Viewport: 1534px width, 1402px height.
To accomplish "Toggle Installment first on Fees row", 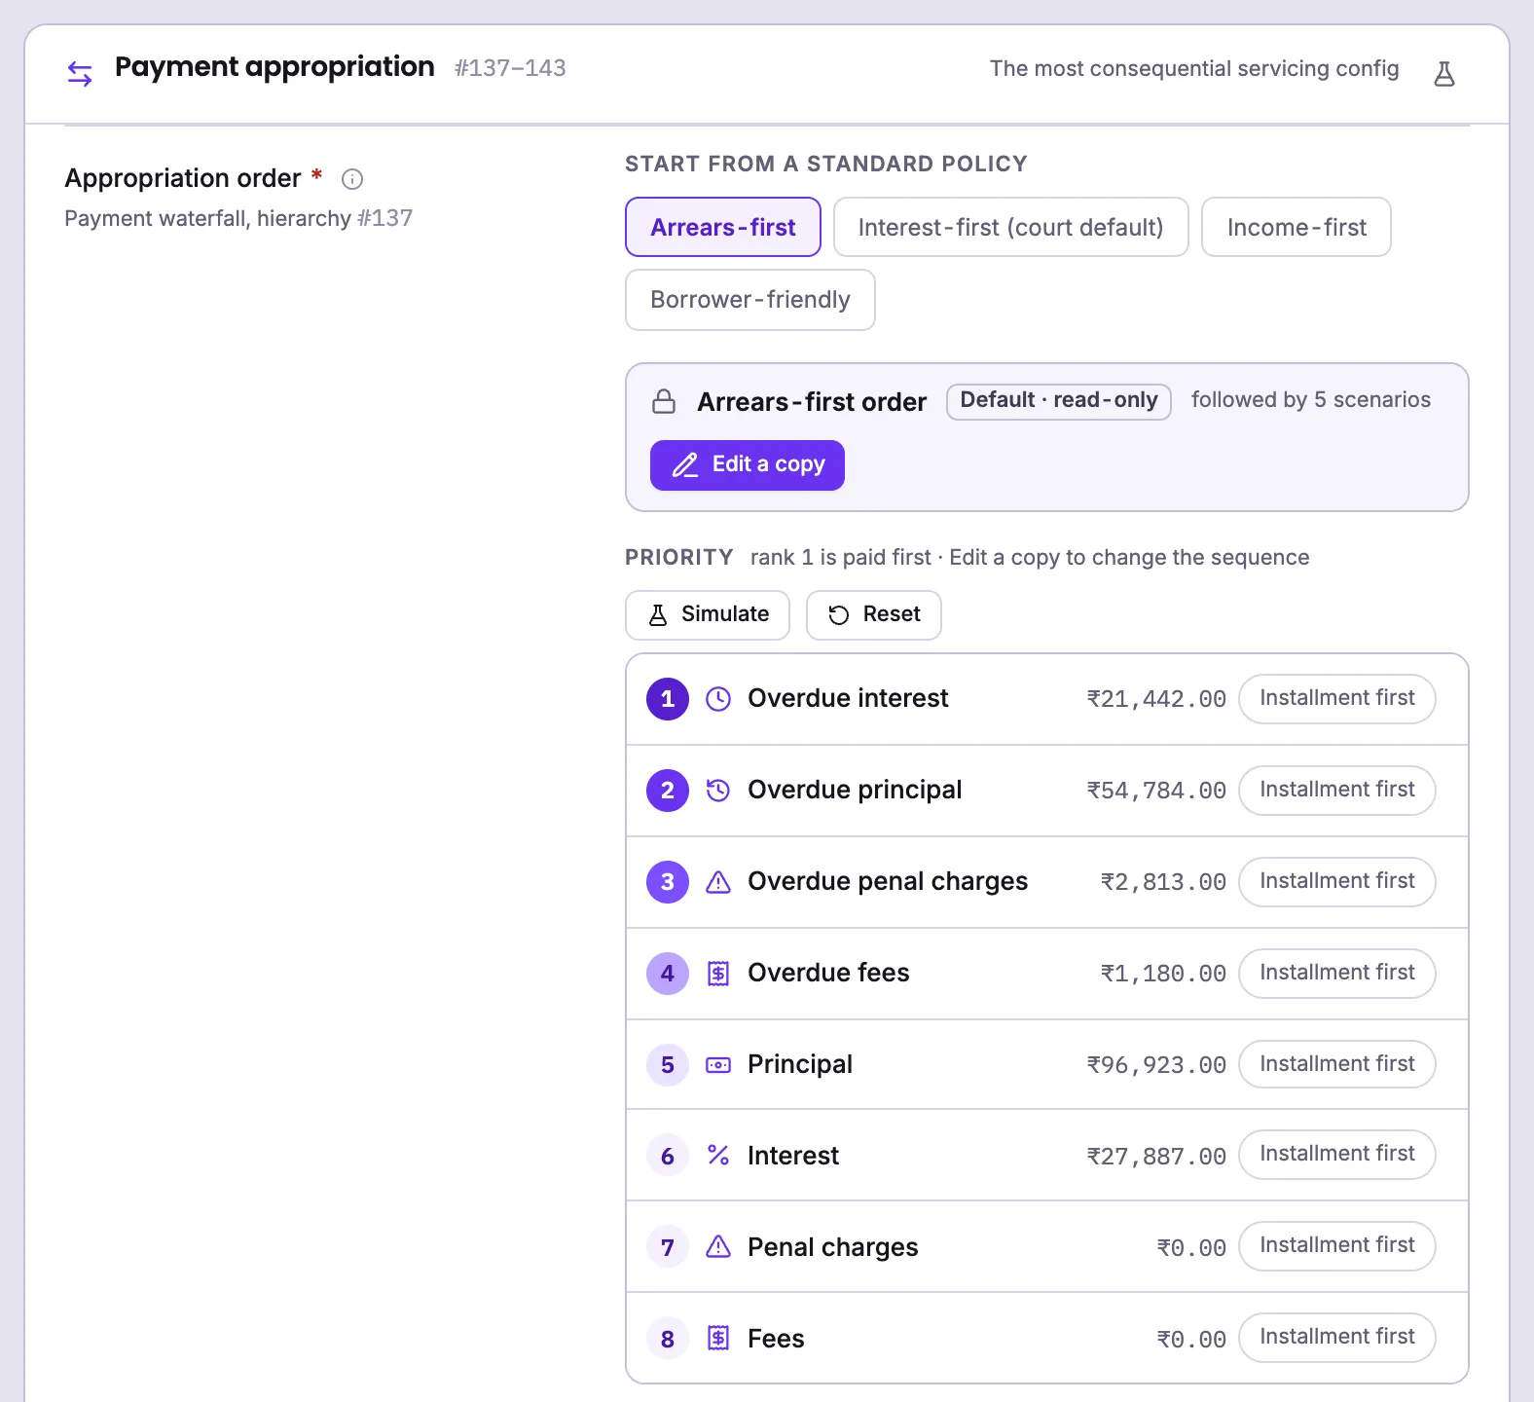I will point(1337,1338).
